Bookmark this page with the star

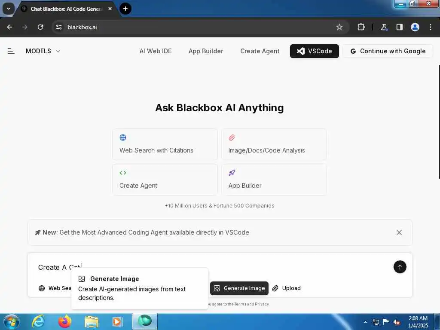(x=339, y=27)
